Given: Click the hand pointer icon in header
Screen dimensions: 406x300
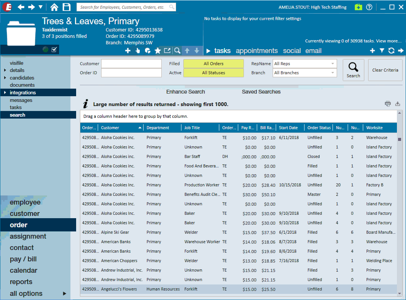Looking at the screenshot, I should point(138,51).
